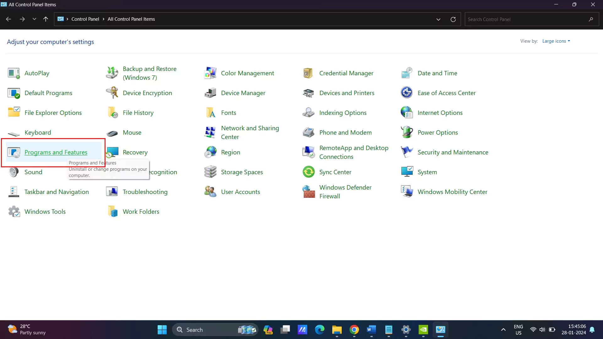603x339 pixels.
Task: Open Google Chrome from the taskbar
Action: [x=354, y=330]
